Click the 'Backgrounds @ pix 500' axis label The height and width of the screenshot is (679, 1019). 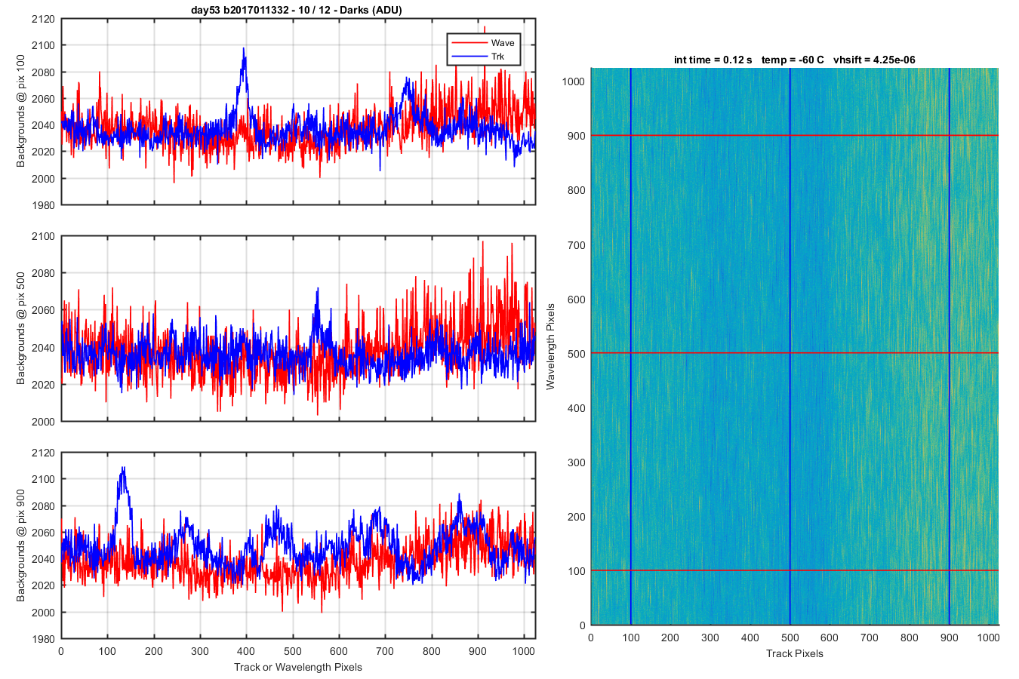point(21,328)
